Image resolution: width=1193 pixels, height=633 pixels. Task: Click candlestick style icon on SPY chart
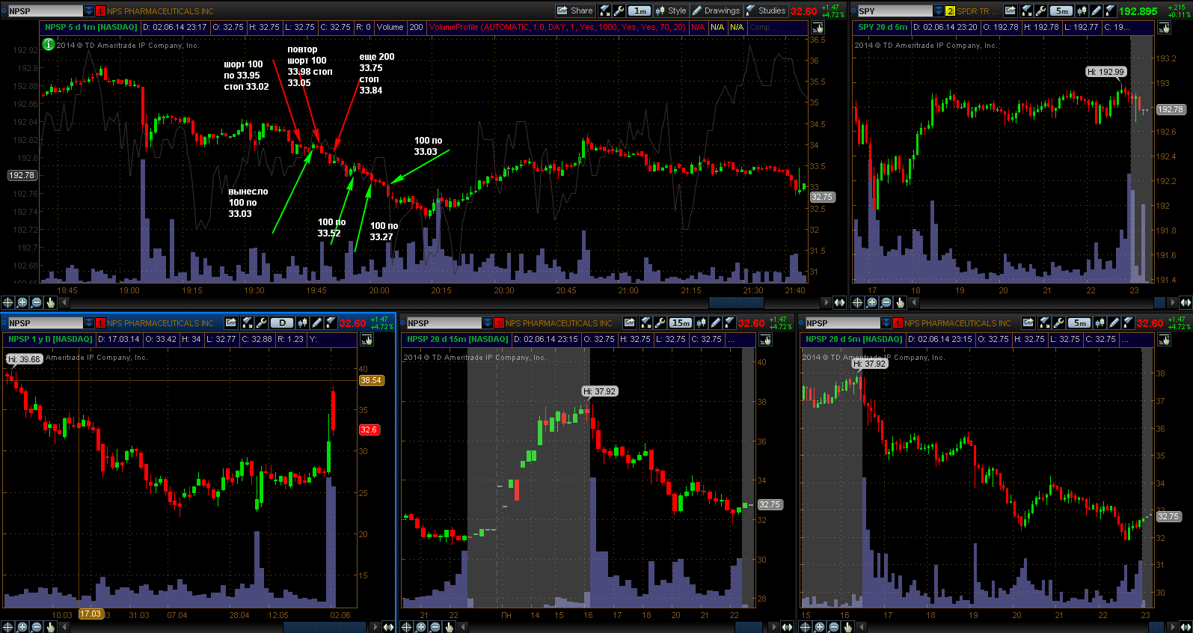1082,10
